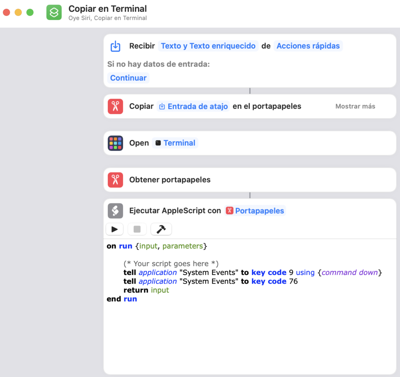400x377 pixels.
Task: Click the Open app grid icon
Action: coord(115,143)
